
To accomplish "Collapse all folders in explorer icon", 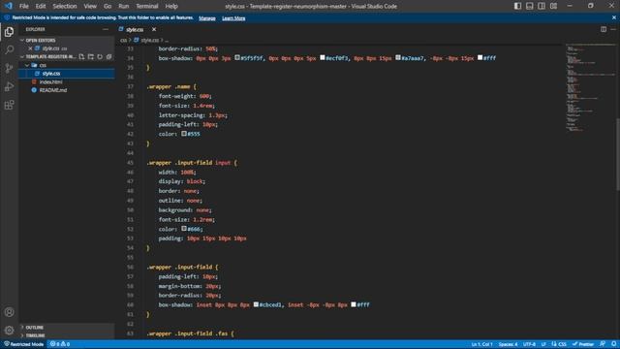I will click(109, 56).
